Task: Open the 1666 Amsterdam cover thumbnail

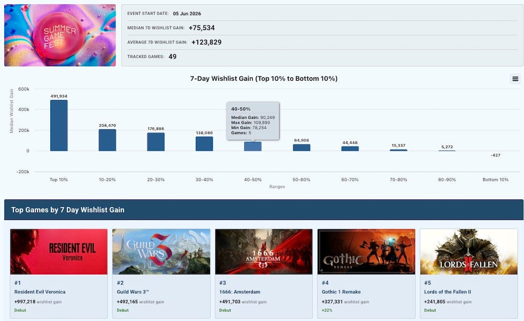Action: coord(264,251)
